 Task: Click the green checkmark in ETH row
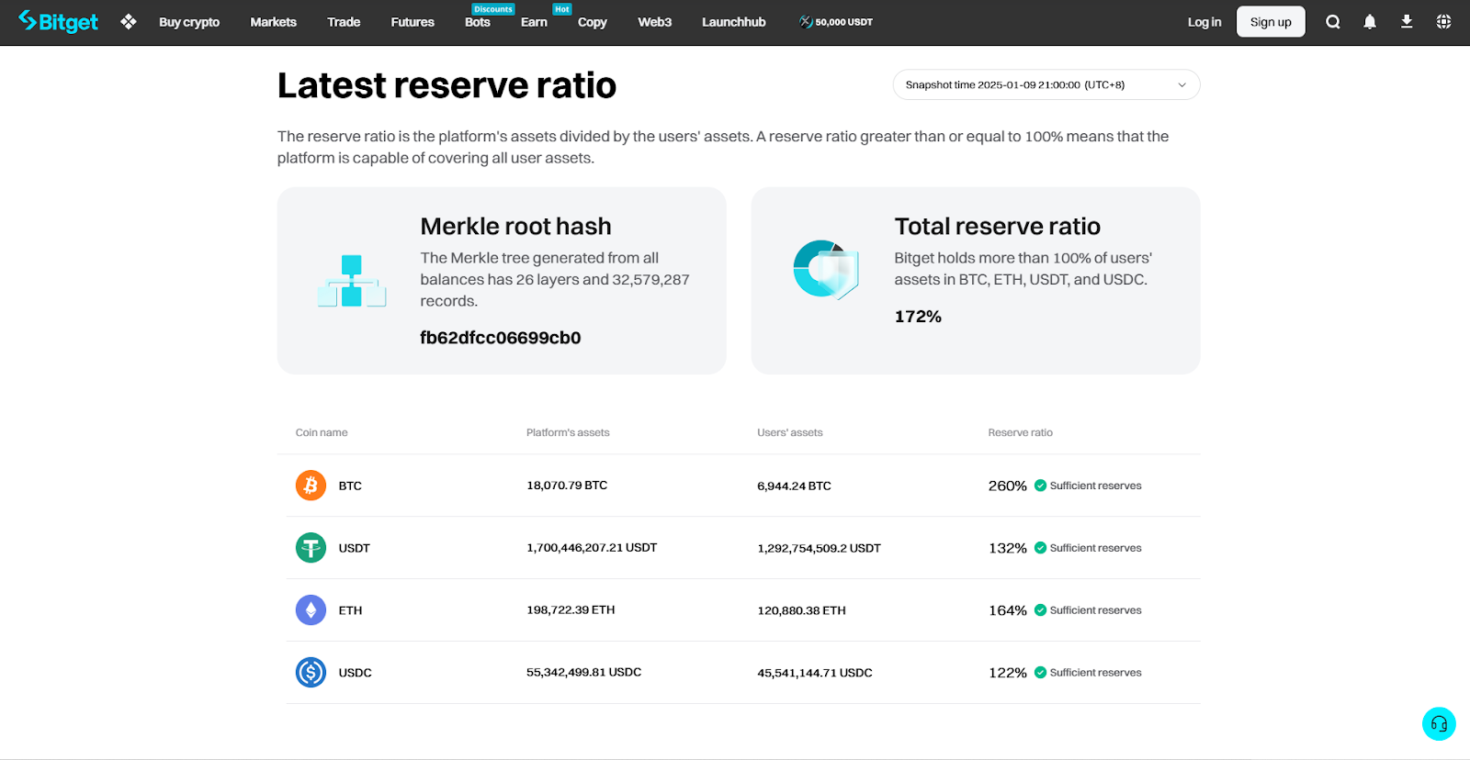pos(1040,610)
